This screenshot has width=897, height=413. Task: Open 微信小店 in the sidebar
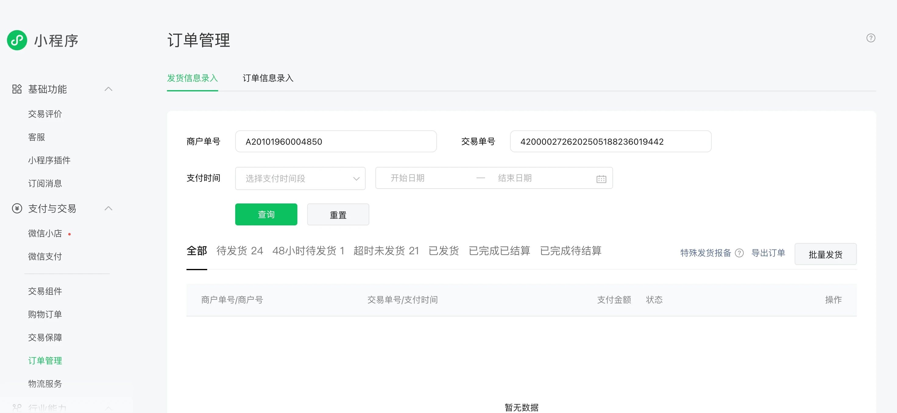pos(45,233)
